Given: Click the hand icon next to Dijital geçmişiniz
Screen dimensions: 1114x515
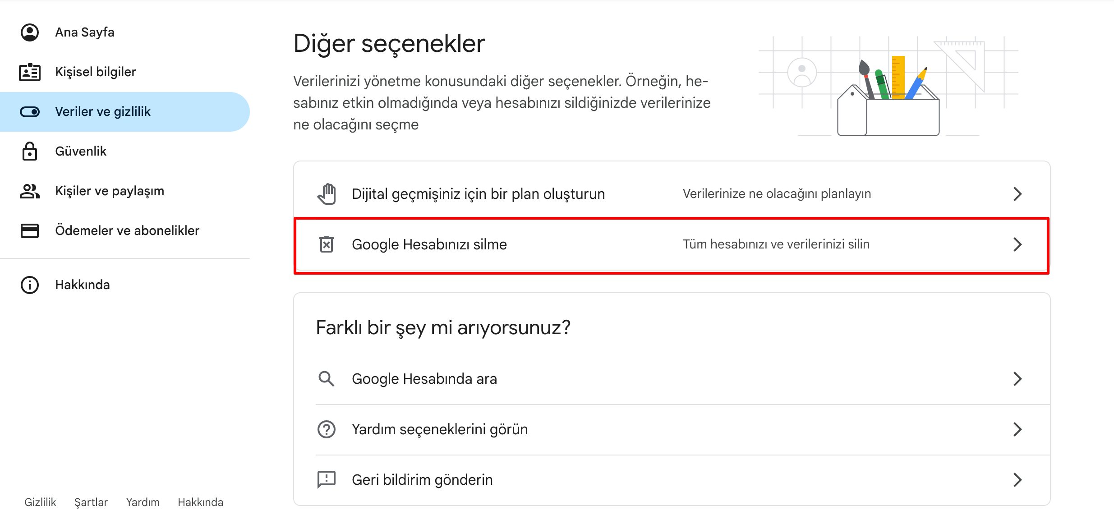Looking at the screenshot, I should (x=327, y=193).
